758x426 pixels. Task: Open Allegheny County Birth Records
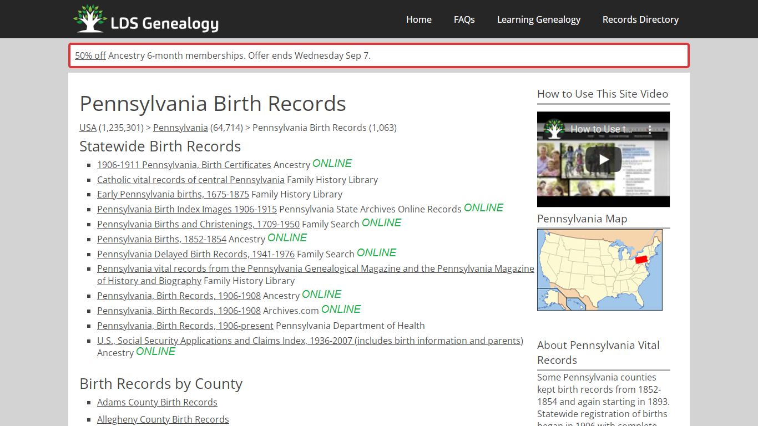point(163,419)
